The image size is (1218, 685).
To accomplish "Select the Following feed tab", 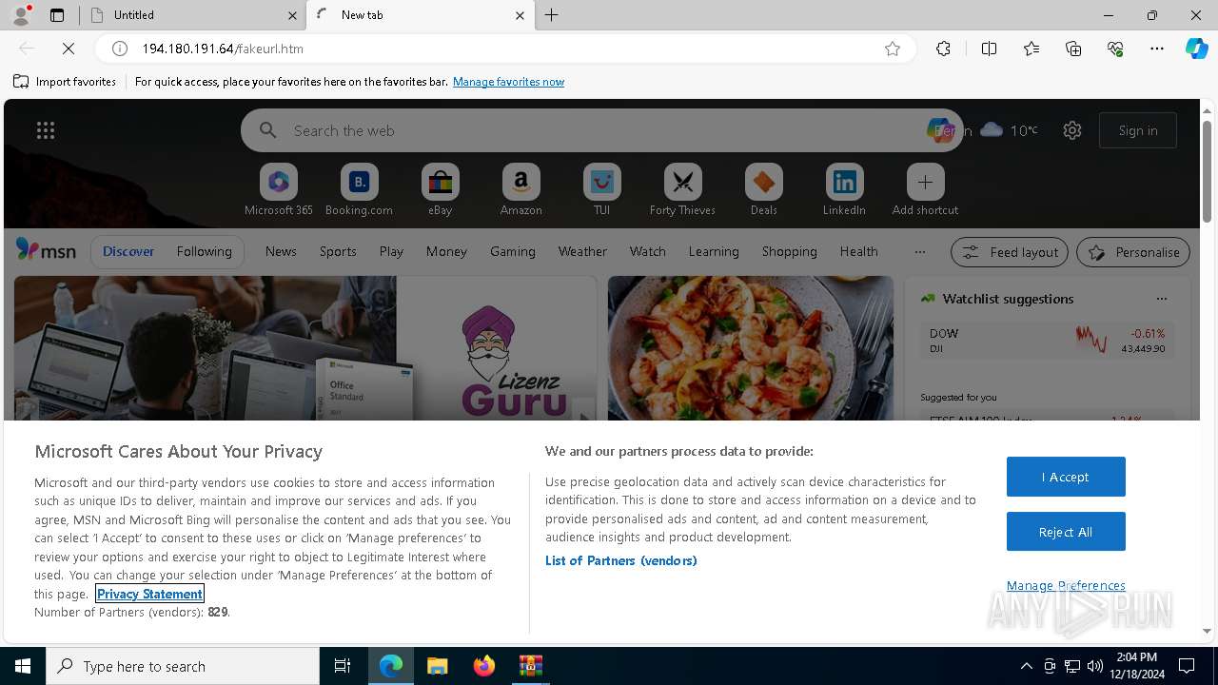I will 204,251.
